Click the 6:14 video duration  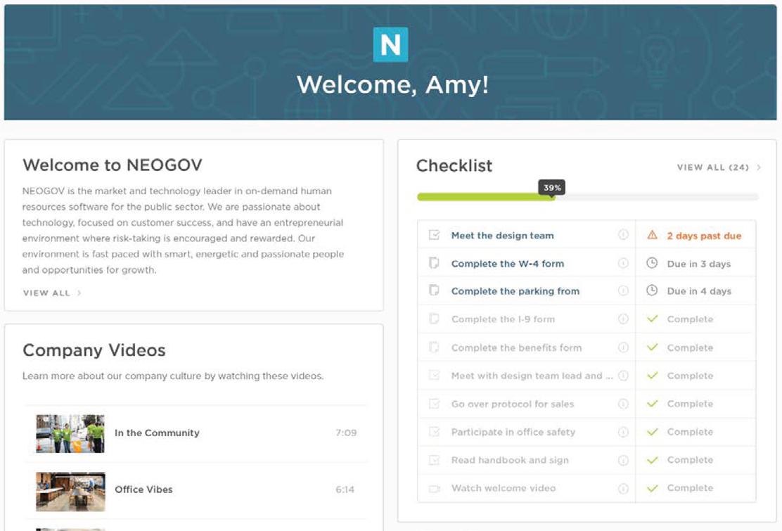(x=345, y=490)
